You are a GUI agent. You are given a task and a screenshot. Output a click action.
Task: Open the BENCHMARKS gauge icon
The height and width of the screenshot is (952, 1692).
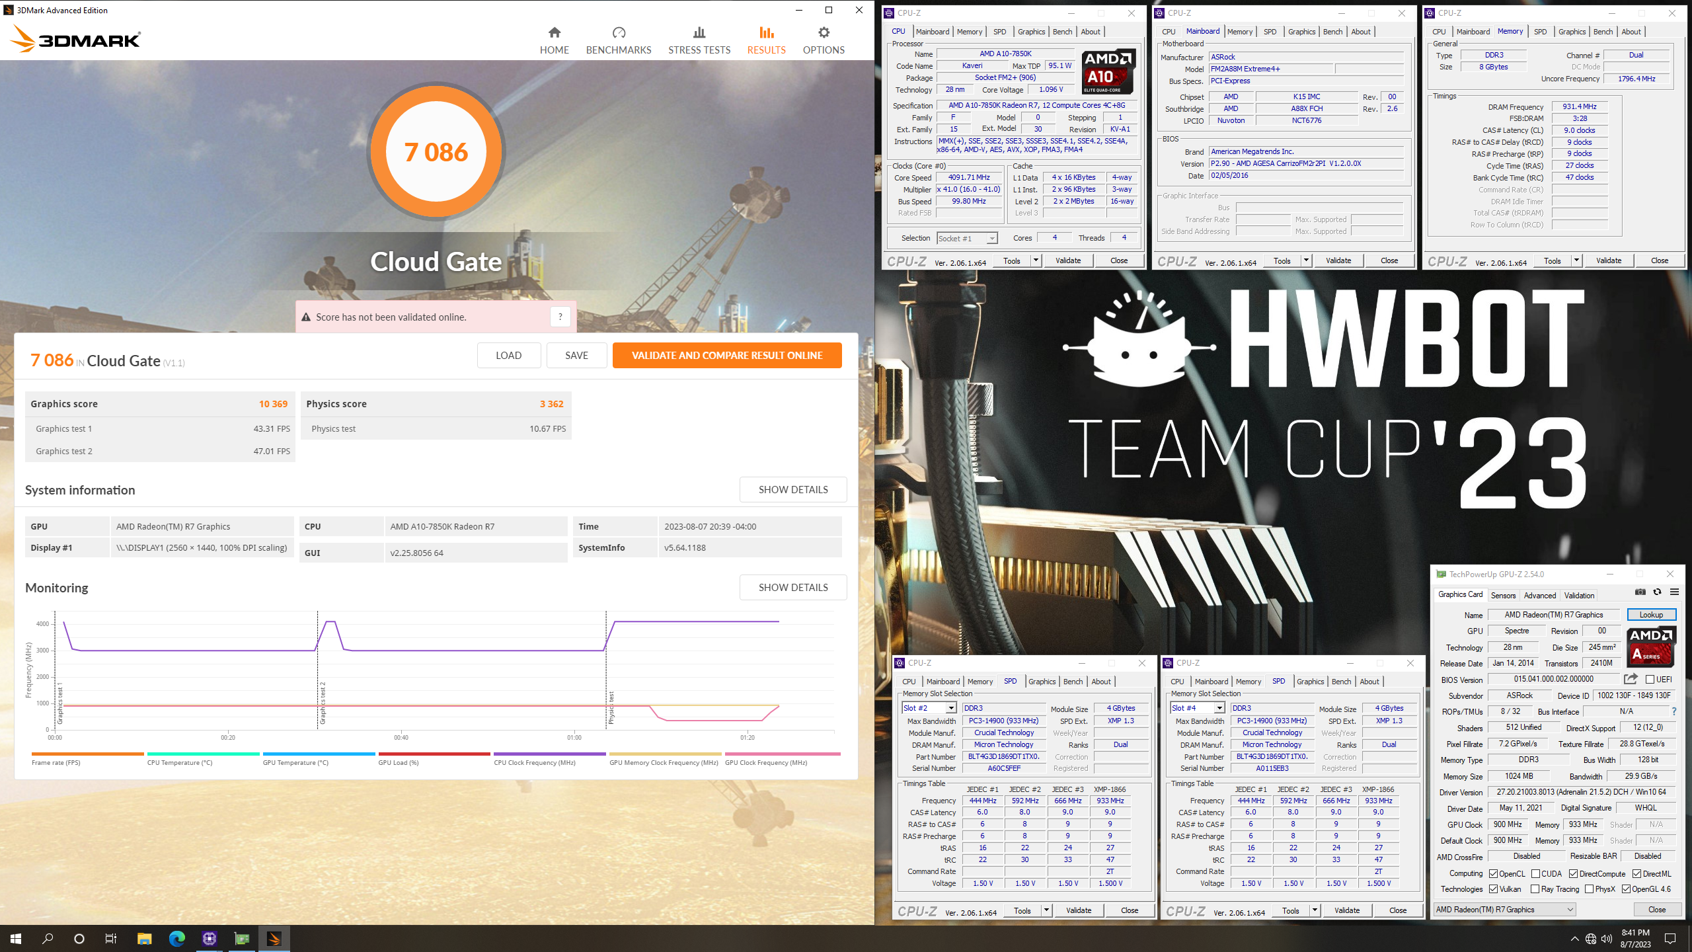pos(619,32)
